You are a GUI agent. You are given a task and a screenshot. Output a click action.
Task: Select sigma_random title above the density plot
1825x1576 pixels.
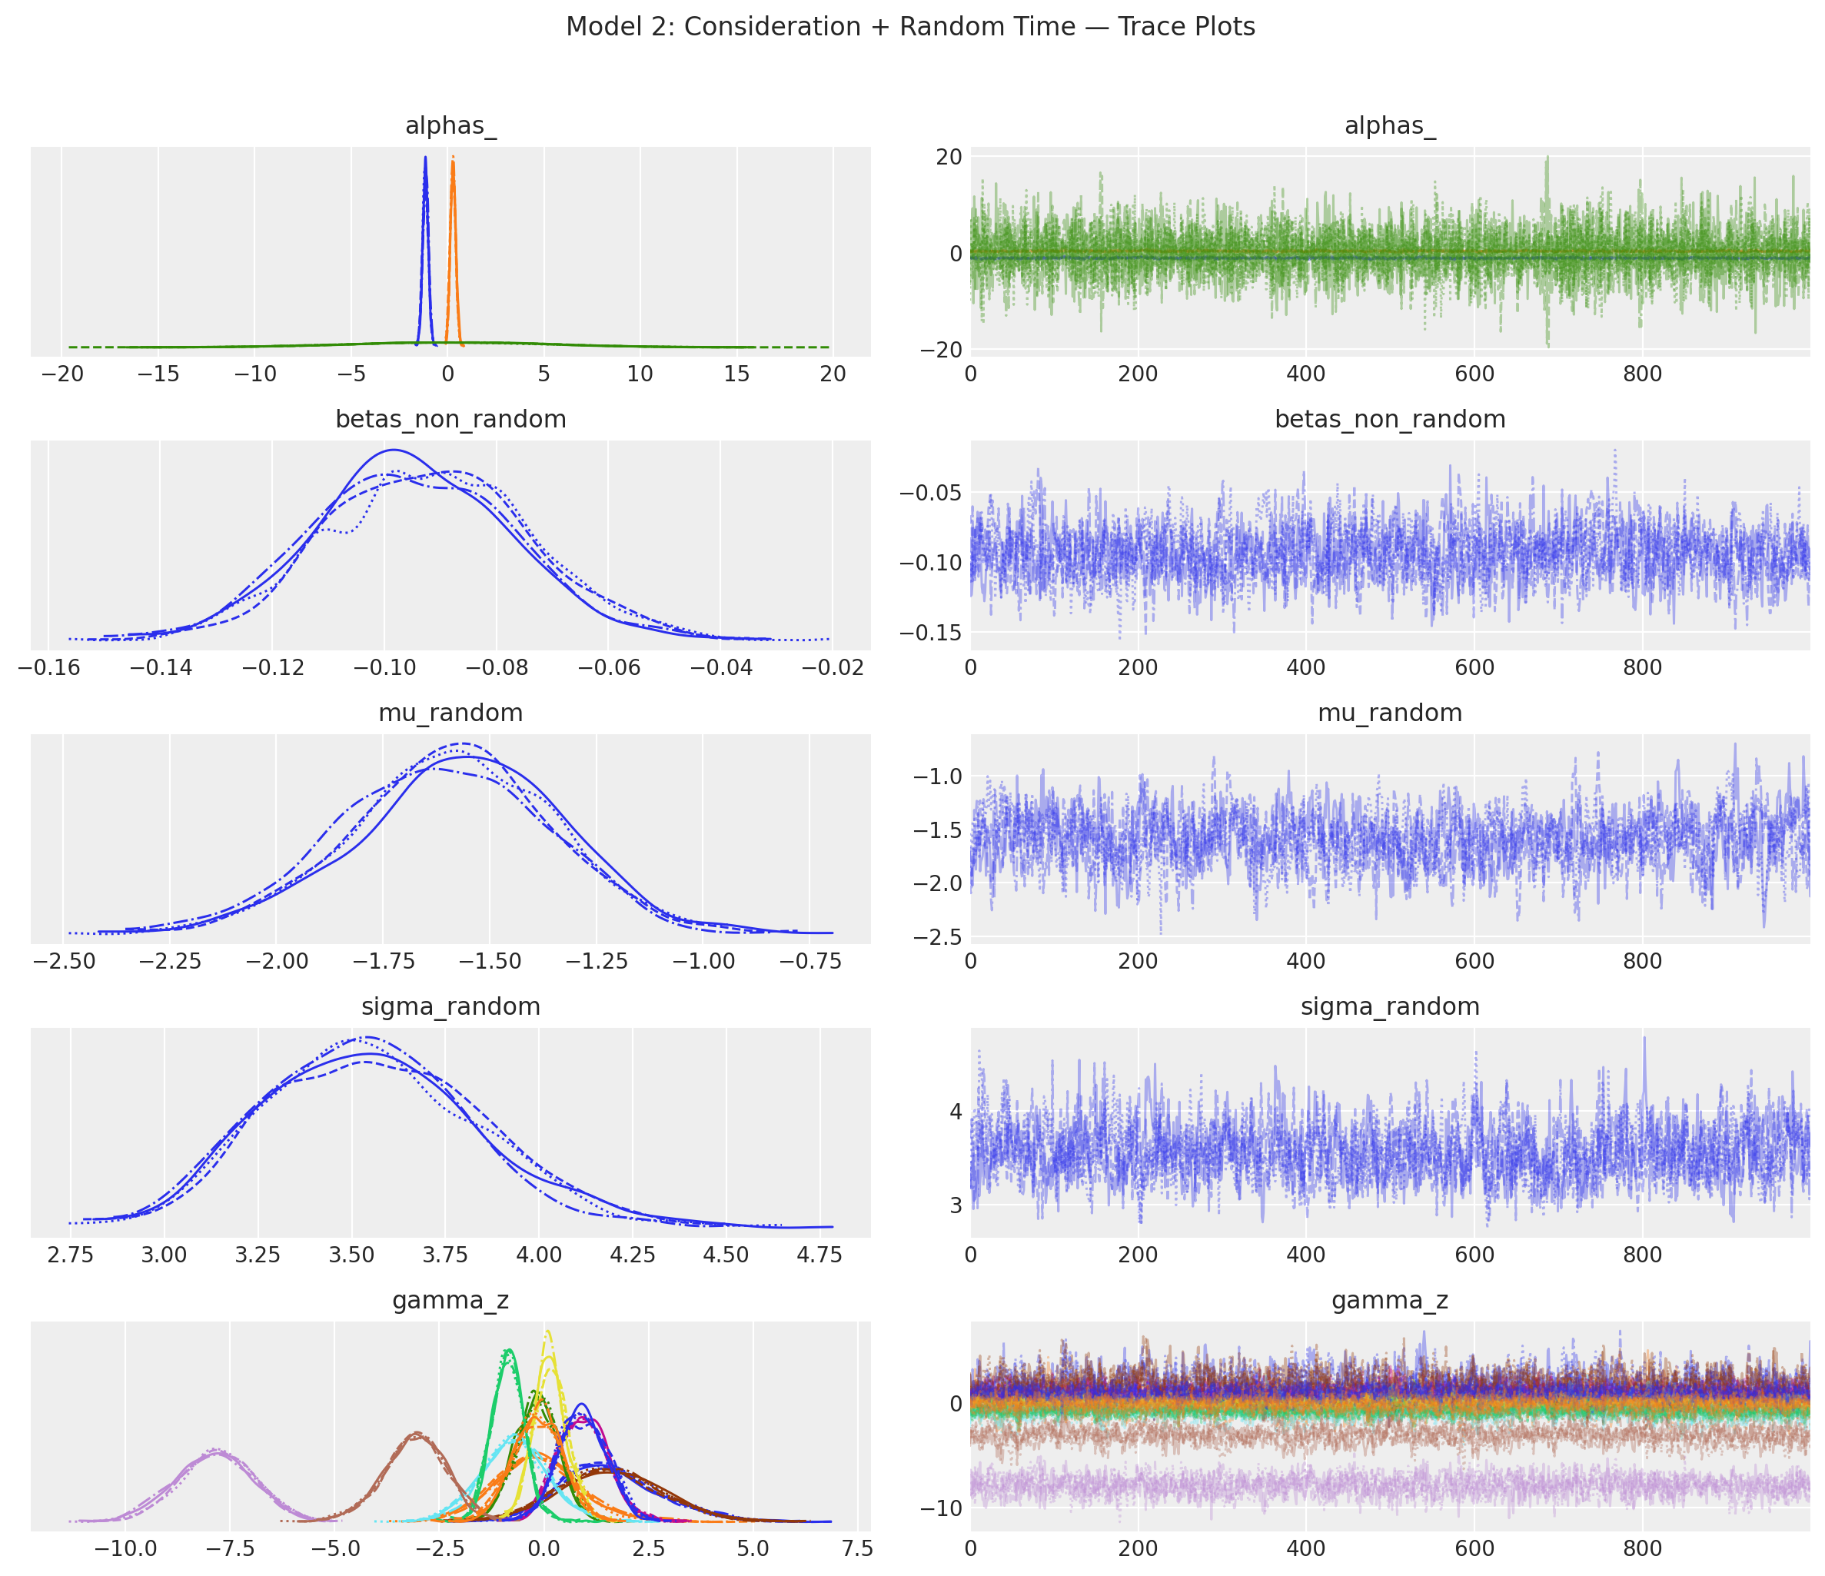click(x=451, y=1006)
